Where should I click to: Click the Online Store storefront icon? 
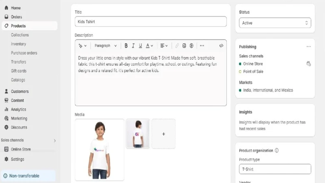click(6, 149)
